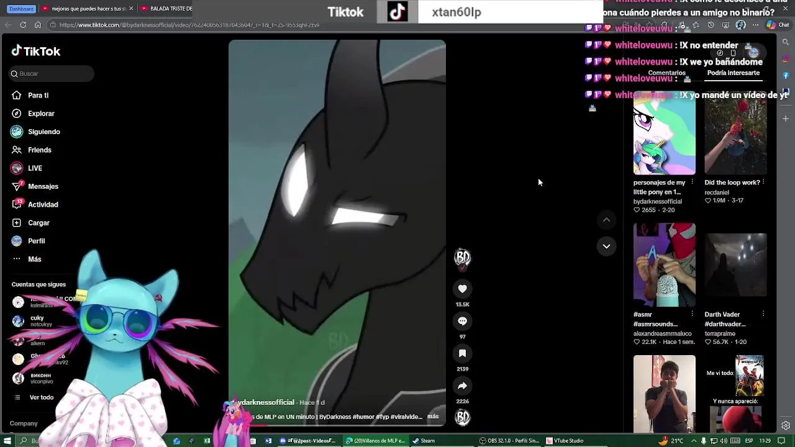Go back with the browser back arrow

[x=8, y=25]
